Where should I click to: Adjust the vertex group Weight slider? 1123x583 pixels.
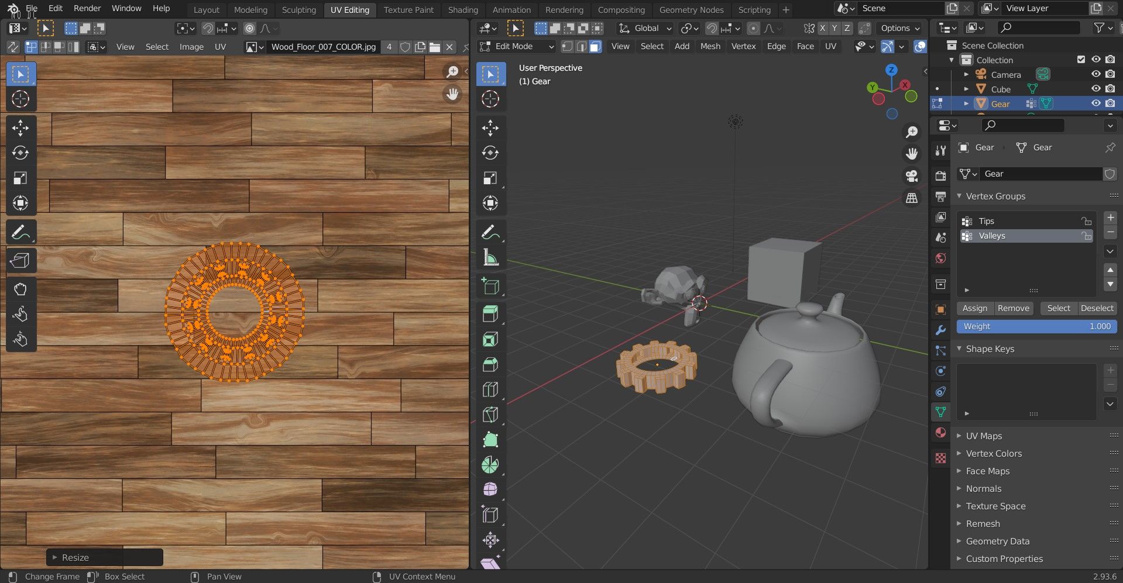[x=1036, y=326]
